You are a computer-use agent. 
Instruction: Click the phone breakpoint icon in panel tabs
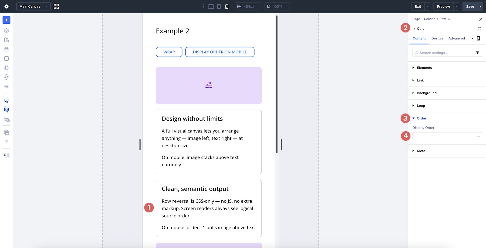point(478,38)
